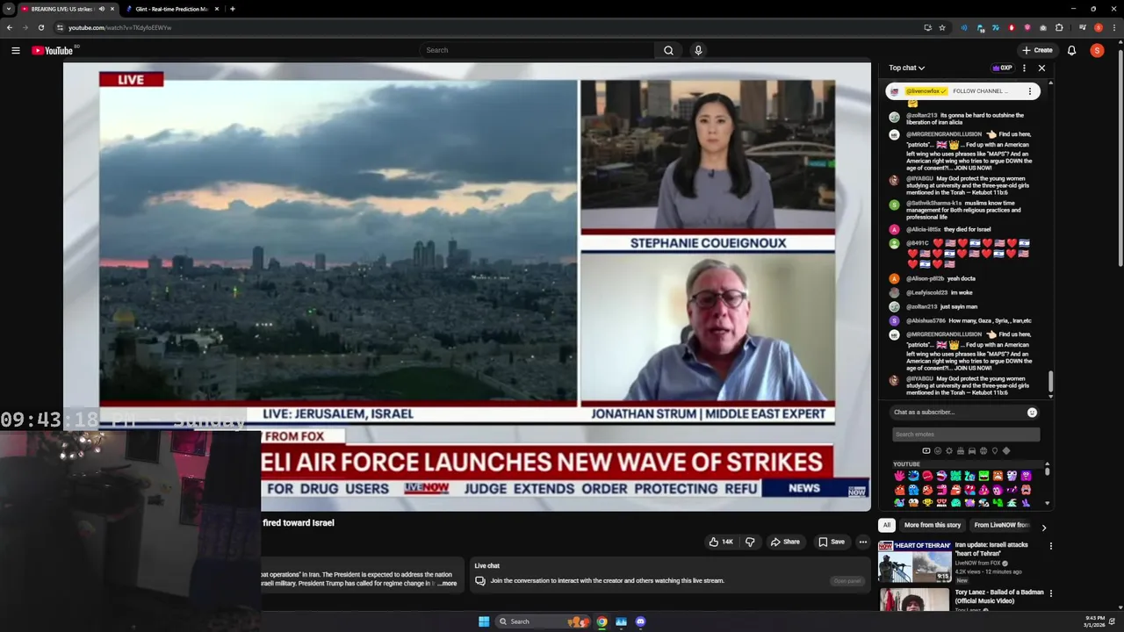Select From LiveNOW from chip
Image resolution: width=1124 pixels, height=632 pixels.
1001,525
